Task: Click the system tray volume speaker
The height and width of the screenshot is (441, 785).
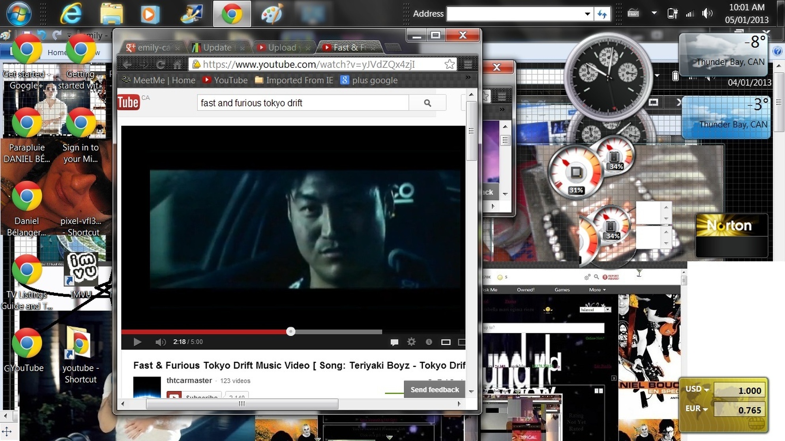Action: 707,13
